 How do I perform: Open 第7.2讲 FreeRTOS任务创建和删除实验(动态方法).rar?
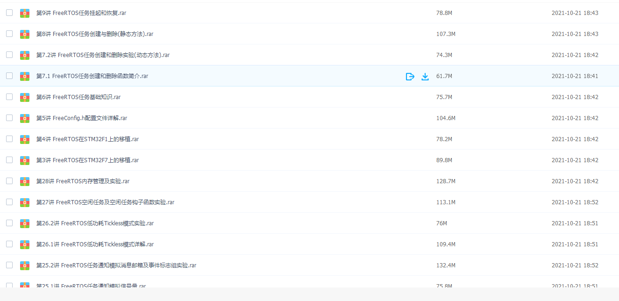[x=103, y=55]
